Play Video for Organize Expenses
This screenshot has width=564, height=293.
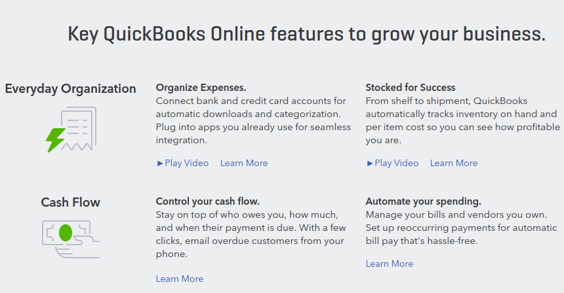[183, 163]
